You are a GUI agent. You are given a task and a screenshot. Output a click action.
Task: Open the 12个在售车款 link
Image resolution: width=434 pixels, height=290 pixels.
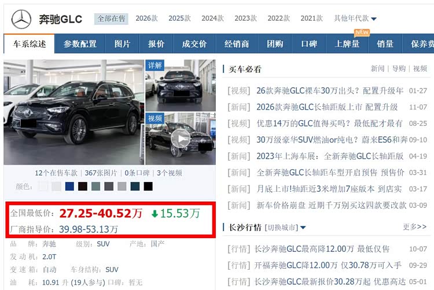click(x=56, y=173)
